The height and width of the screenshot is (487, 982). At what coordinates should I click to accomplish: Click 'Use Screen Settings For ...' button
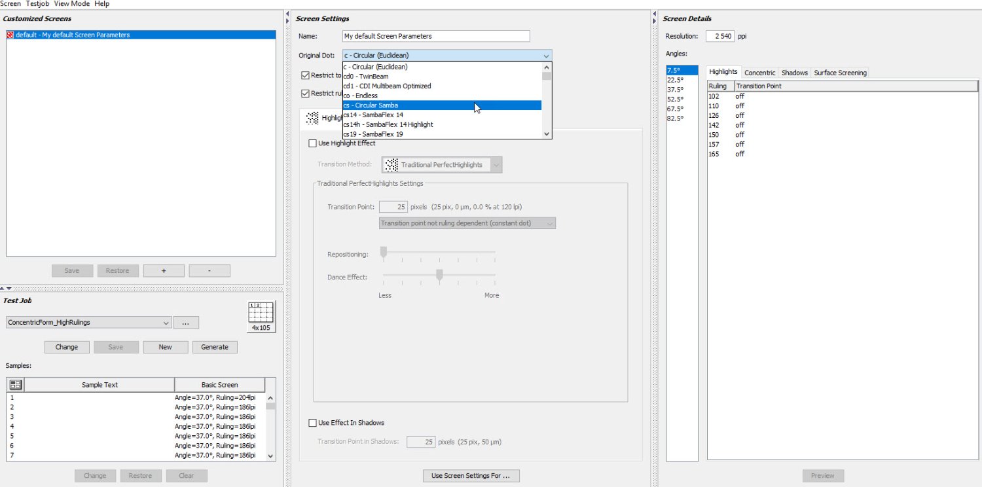pos(471,476)
